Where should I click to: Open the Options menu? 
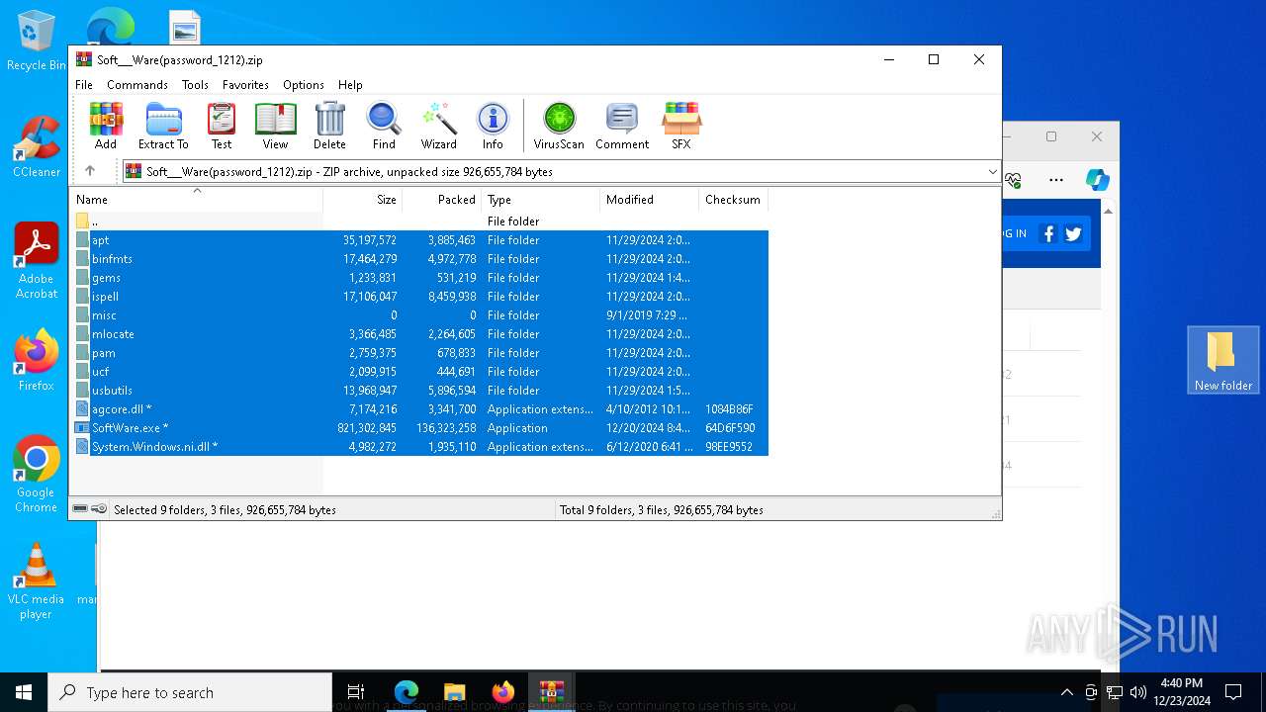point(304,85)
